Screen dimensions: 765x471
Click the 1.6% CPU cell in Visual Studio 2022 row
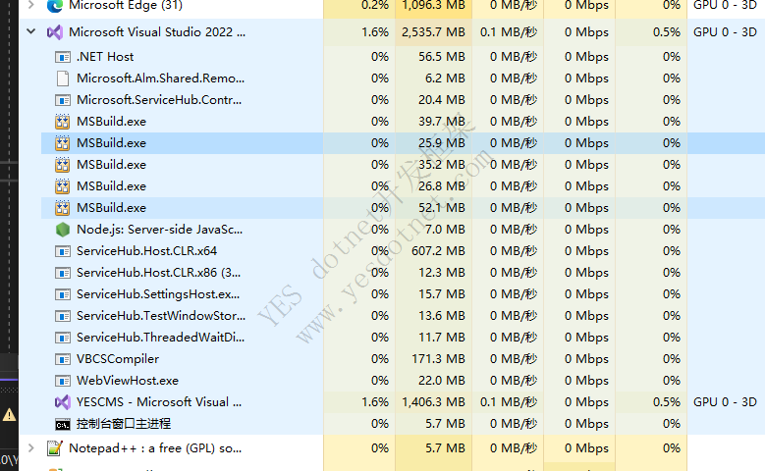pyautogui.click(x=359, y=32)
